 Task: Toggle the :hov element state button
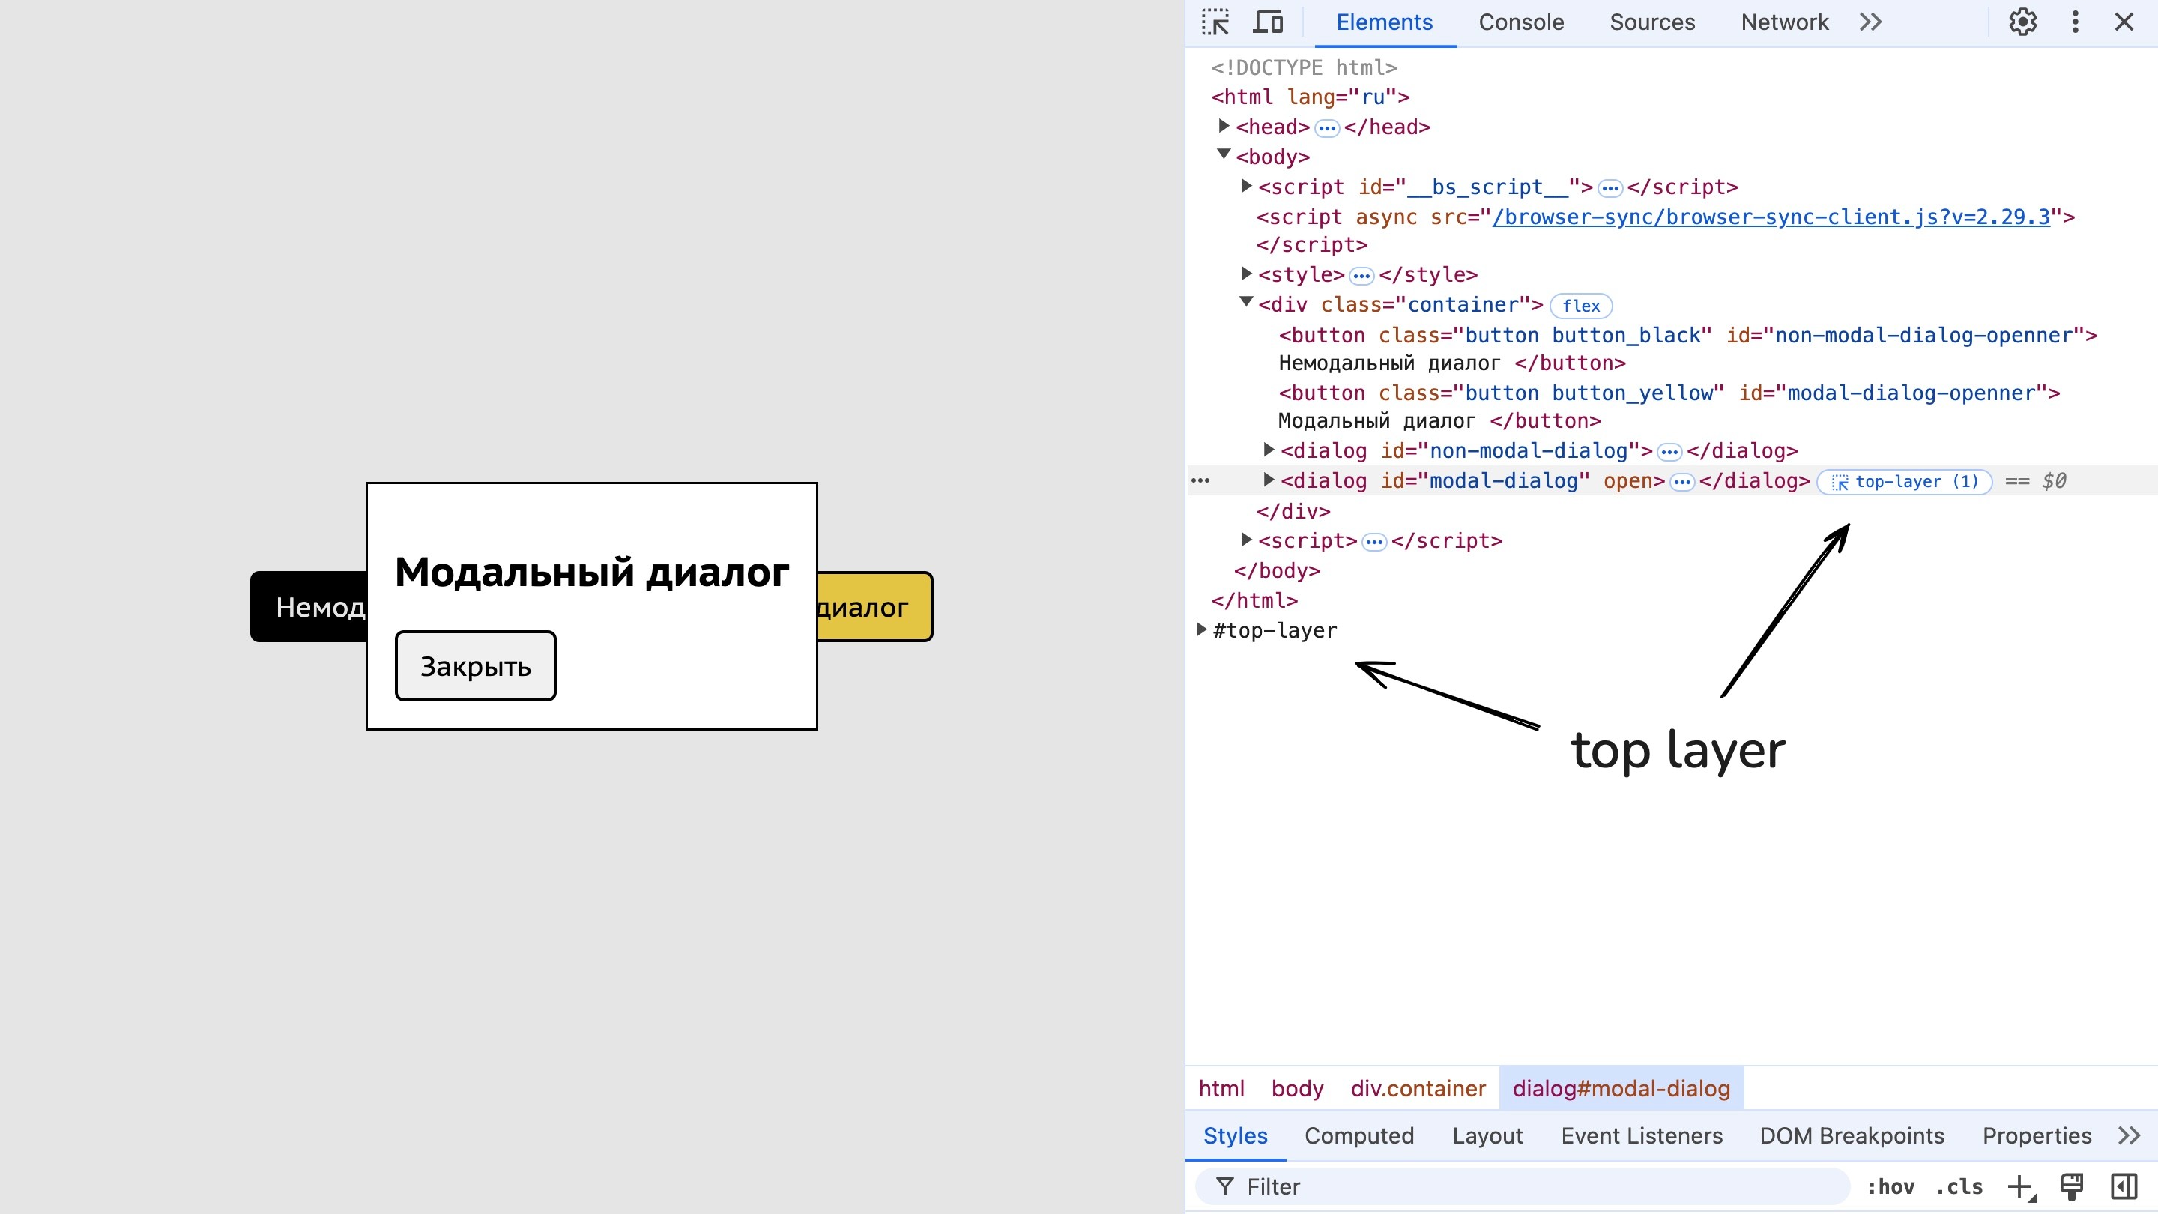tap(1890, 1186)
